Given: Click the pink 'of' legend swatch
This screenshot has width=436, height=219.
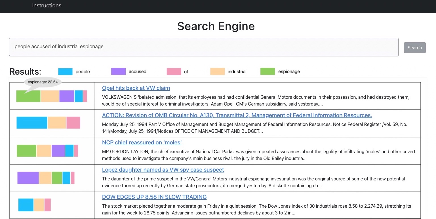Looking at the screenshot, I should (x=174, y=71).
